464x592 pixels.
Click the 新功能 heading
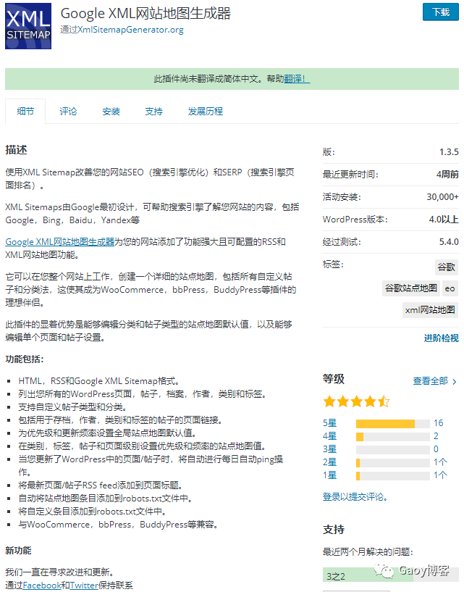coord(18,551)
